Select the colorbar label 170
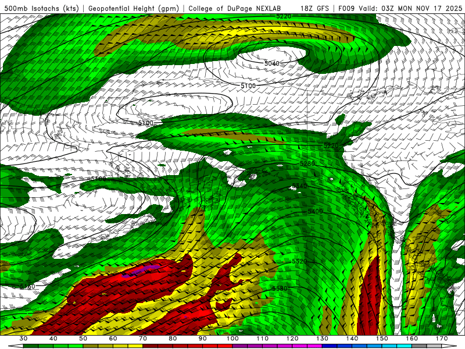 442,339
